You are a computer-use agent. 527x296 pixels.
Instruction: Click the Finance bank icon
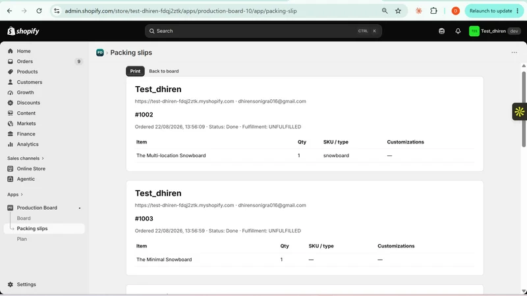11,134
